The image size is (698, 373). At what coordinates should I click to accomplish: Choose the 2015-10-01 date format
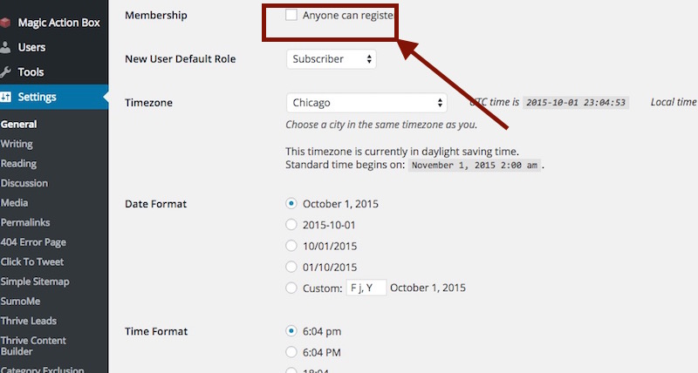pos(291,225)
